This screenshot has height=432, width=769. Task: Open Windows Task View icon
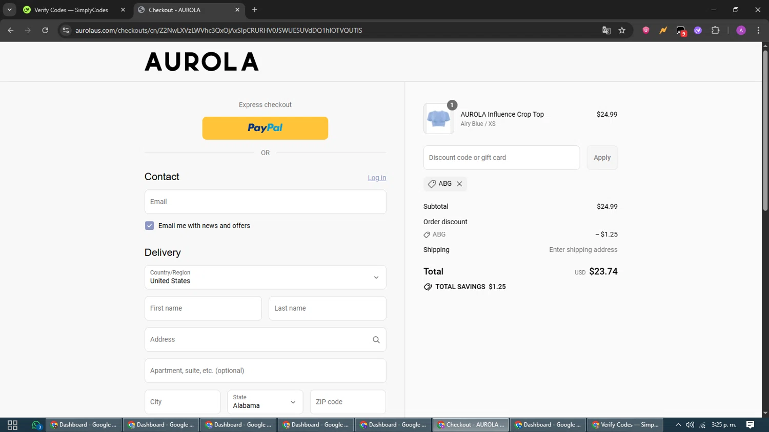[x=12, y=425]
